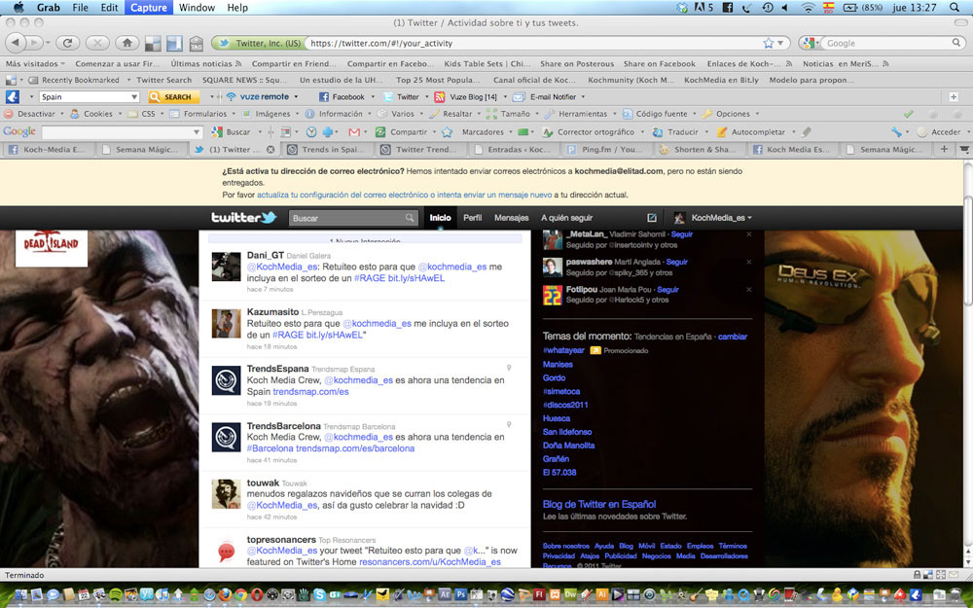Click the #RAGE hashtag in Kazumasito's tweet
The width and height of the screenshot is (973, 608).
tap(287, 335)
